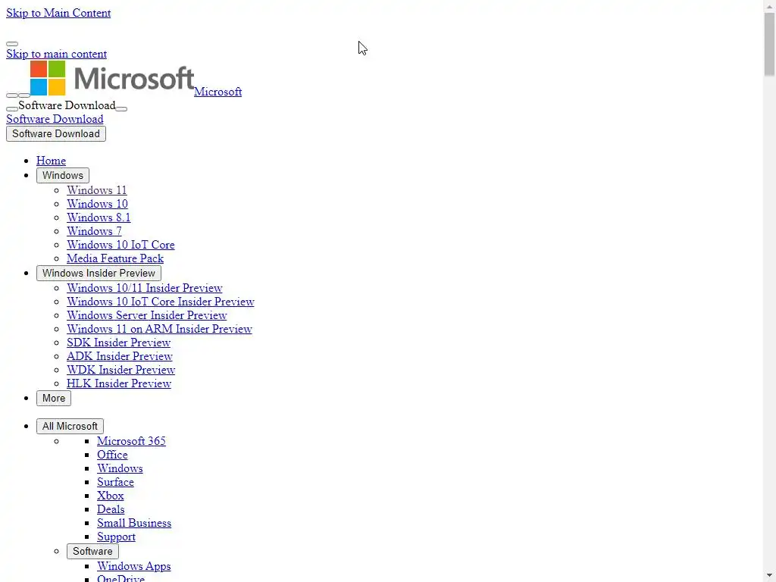Open the Windows 10 link

pos(98,203)
